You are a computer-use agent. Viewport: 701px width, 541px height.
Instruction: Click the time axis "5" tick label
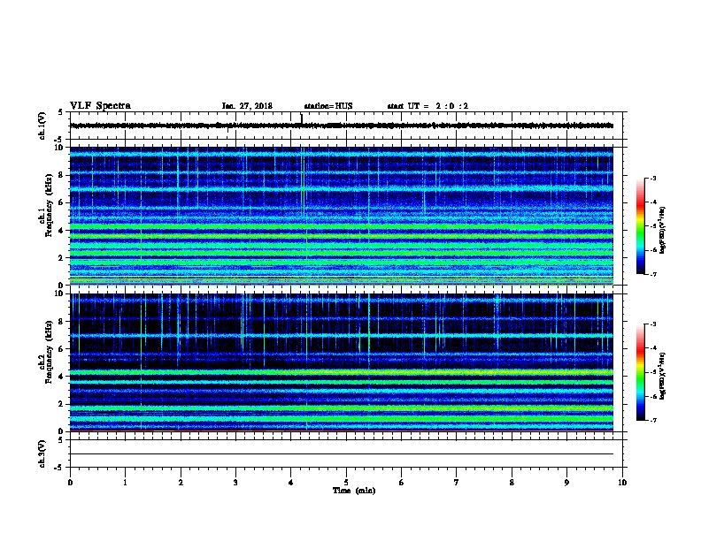346,483
